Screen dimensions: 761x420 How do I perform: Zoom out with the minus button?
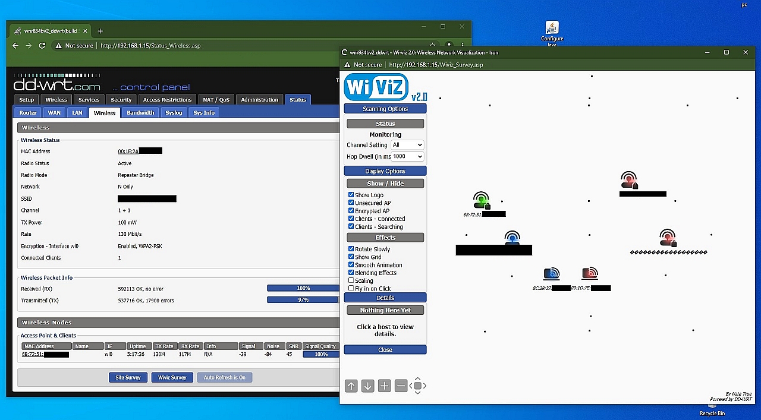coord(401,386)
